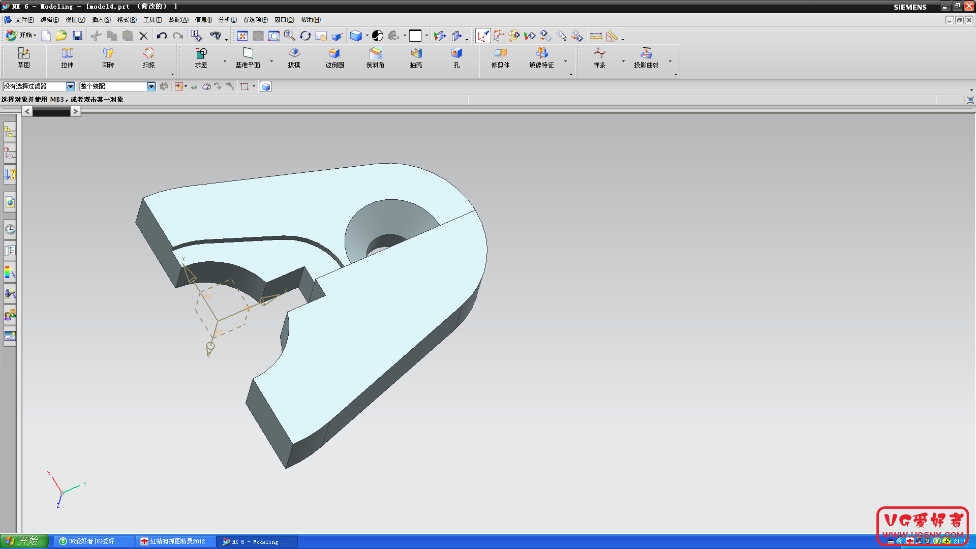Image resolution: width=976 pixels, height=549 pixels.
Task: Open the 视图(V) View menu
Action: pyautogui.click(x=75, y=20)
